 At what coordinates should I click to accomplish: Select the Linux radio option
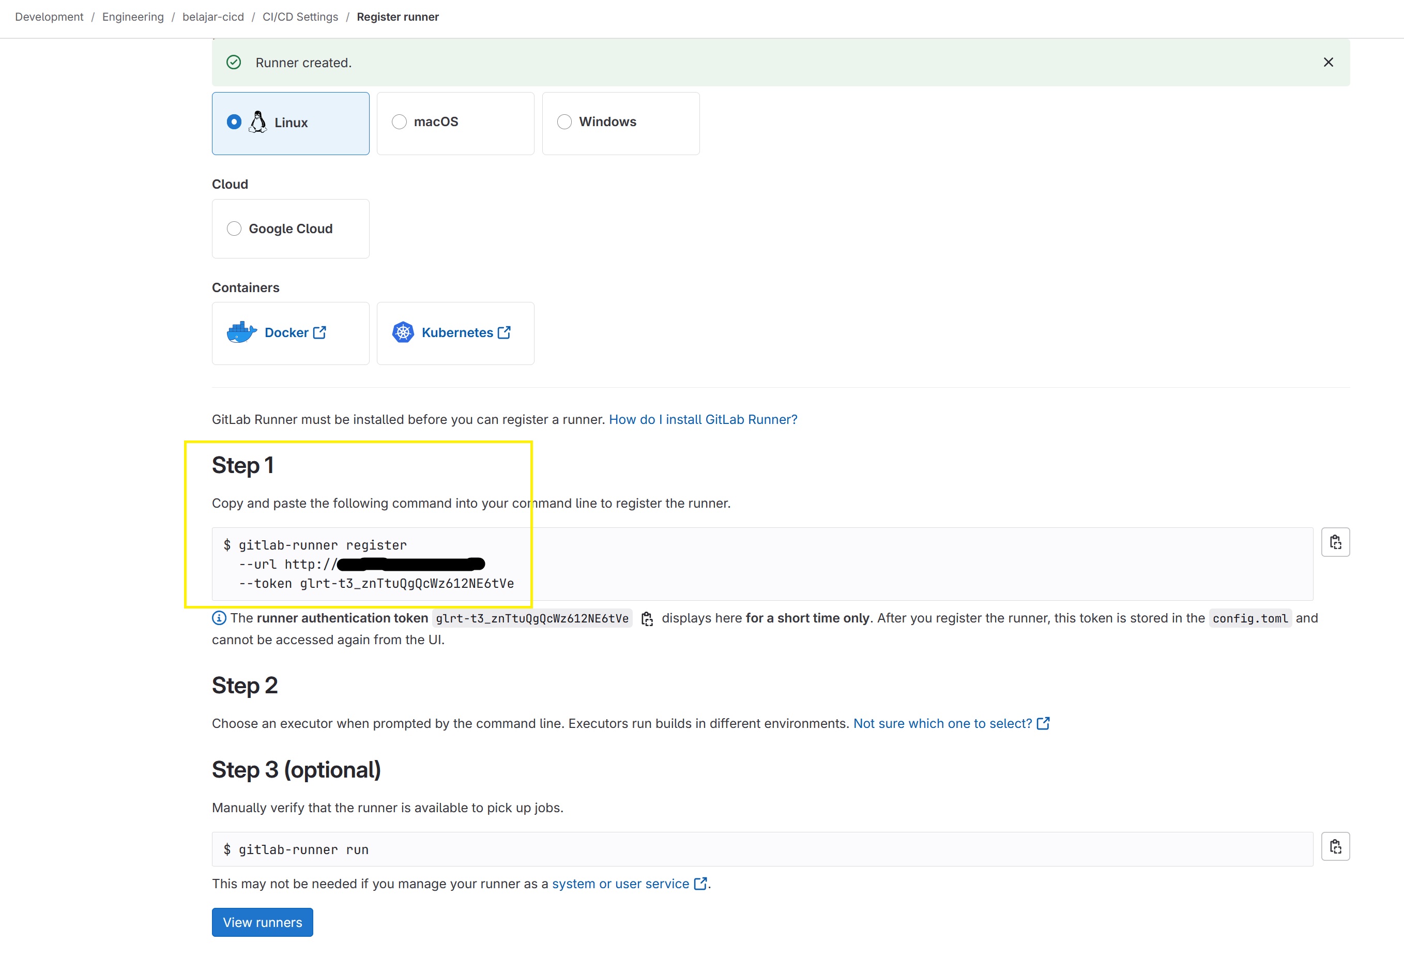tap(234, 122)
